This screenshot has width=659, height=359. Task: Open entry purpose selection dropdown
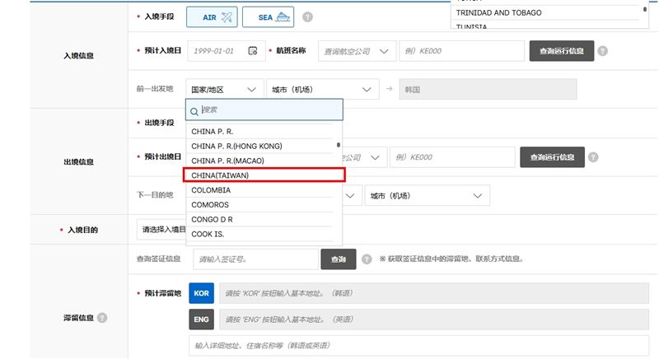pos(161,229)
